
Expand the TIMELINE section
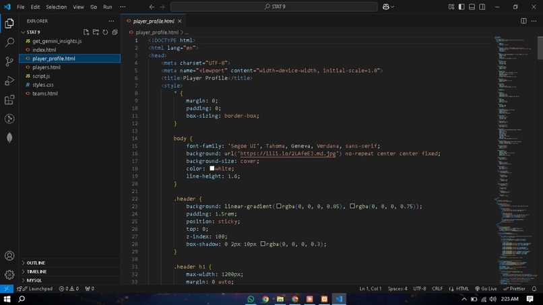[69, 272]
